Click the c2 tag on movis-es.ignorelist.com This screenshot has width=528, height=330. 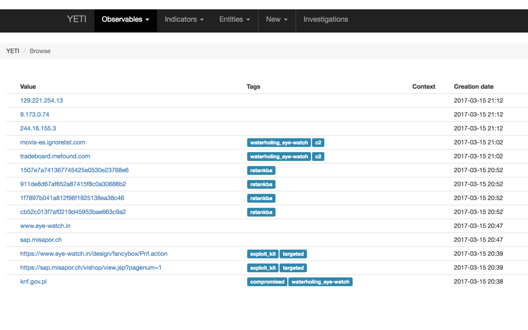coord(318,143)
